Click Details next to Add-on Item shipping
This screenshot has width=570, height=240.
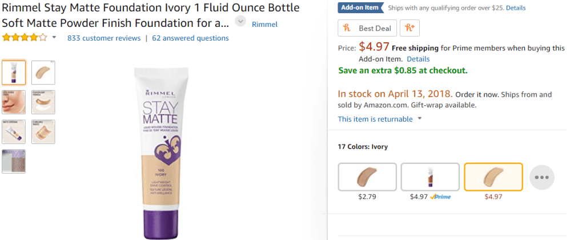[x=515, y=8]
